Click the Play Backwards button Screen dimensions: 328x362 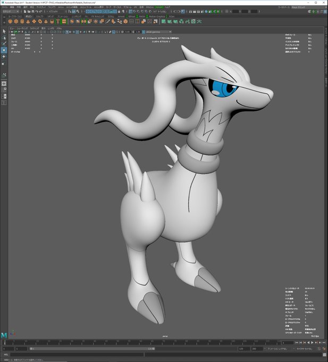308,343
